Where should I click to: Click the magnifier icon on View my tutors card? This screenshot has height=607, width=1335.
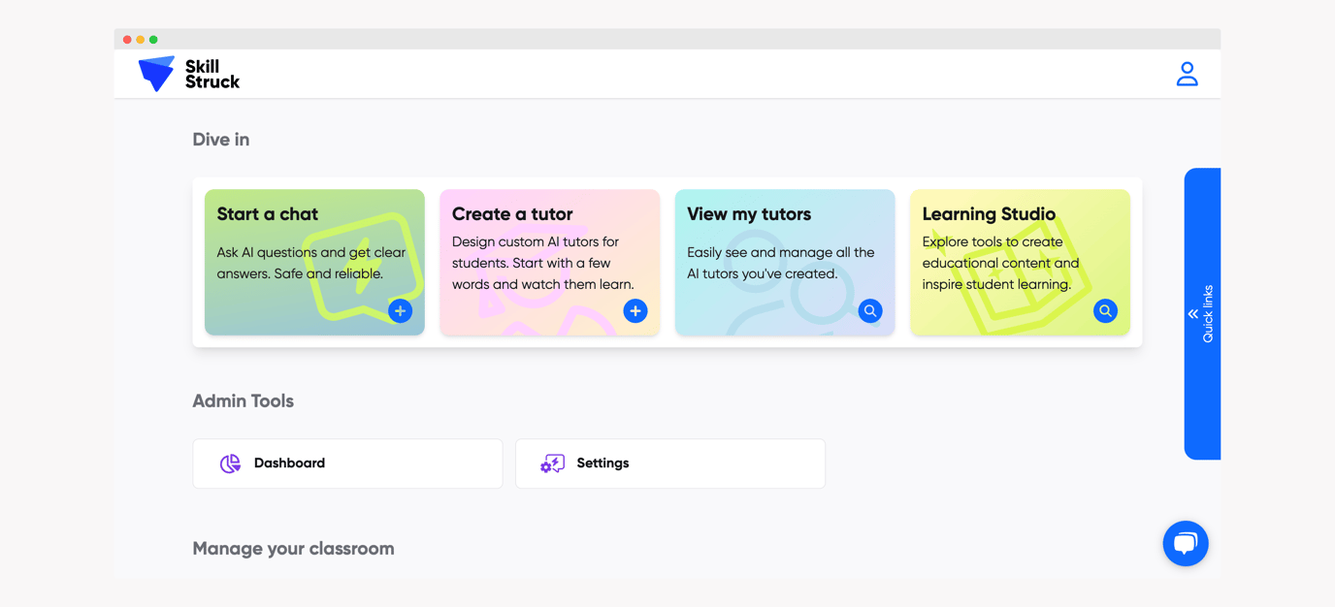point(870,310)
